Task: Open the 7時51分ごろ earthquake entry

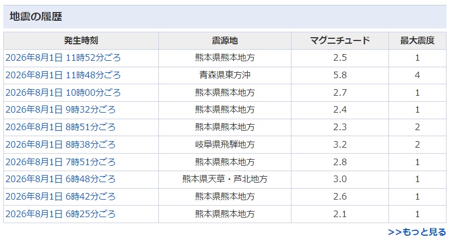Action: pos(60,162)
